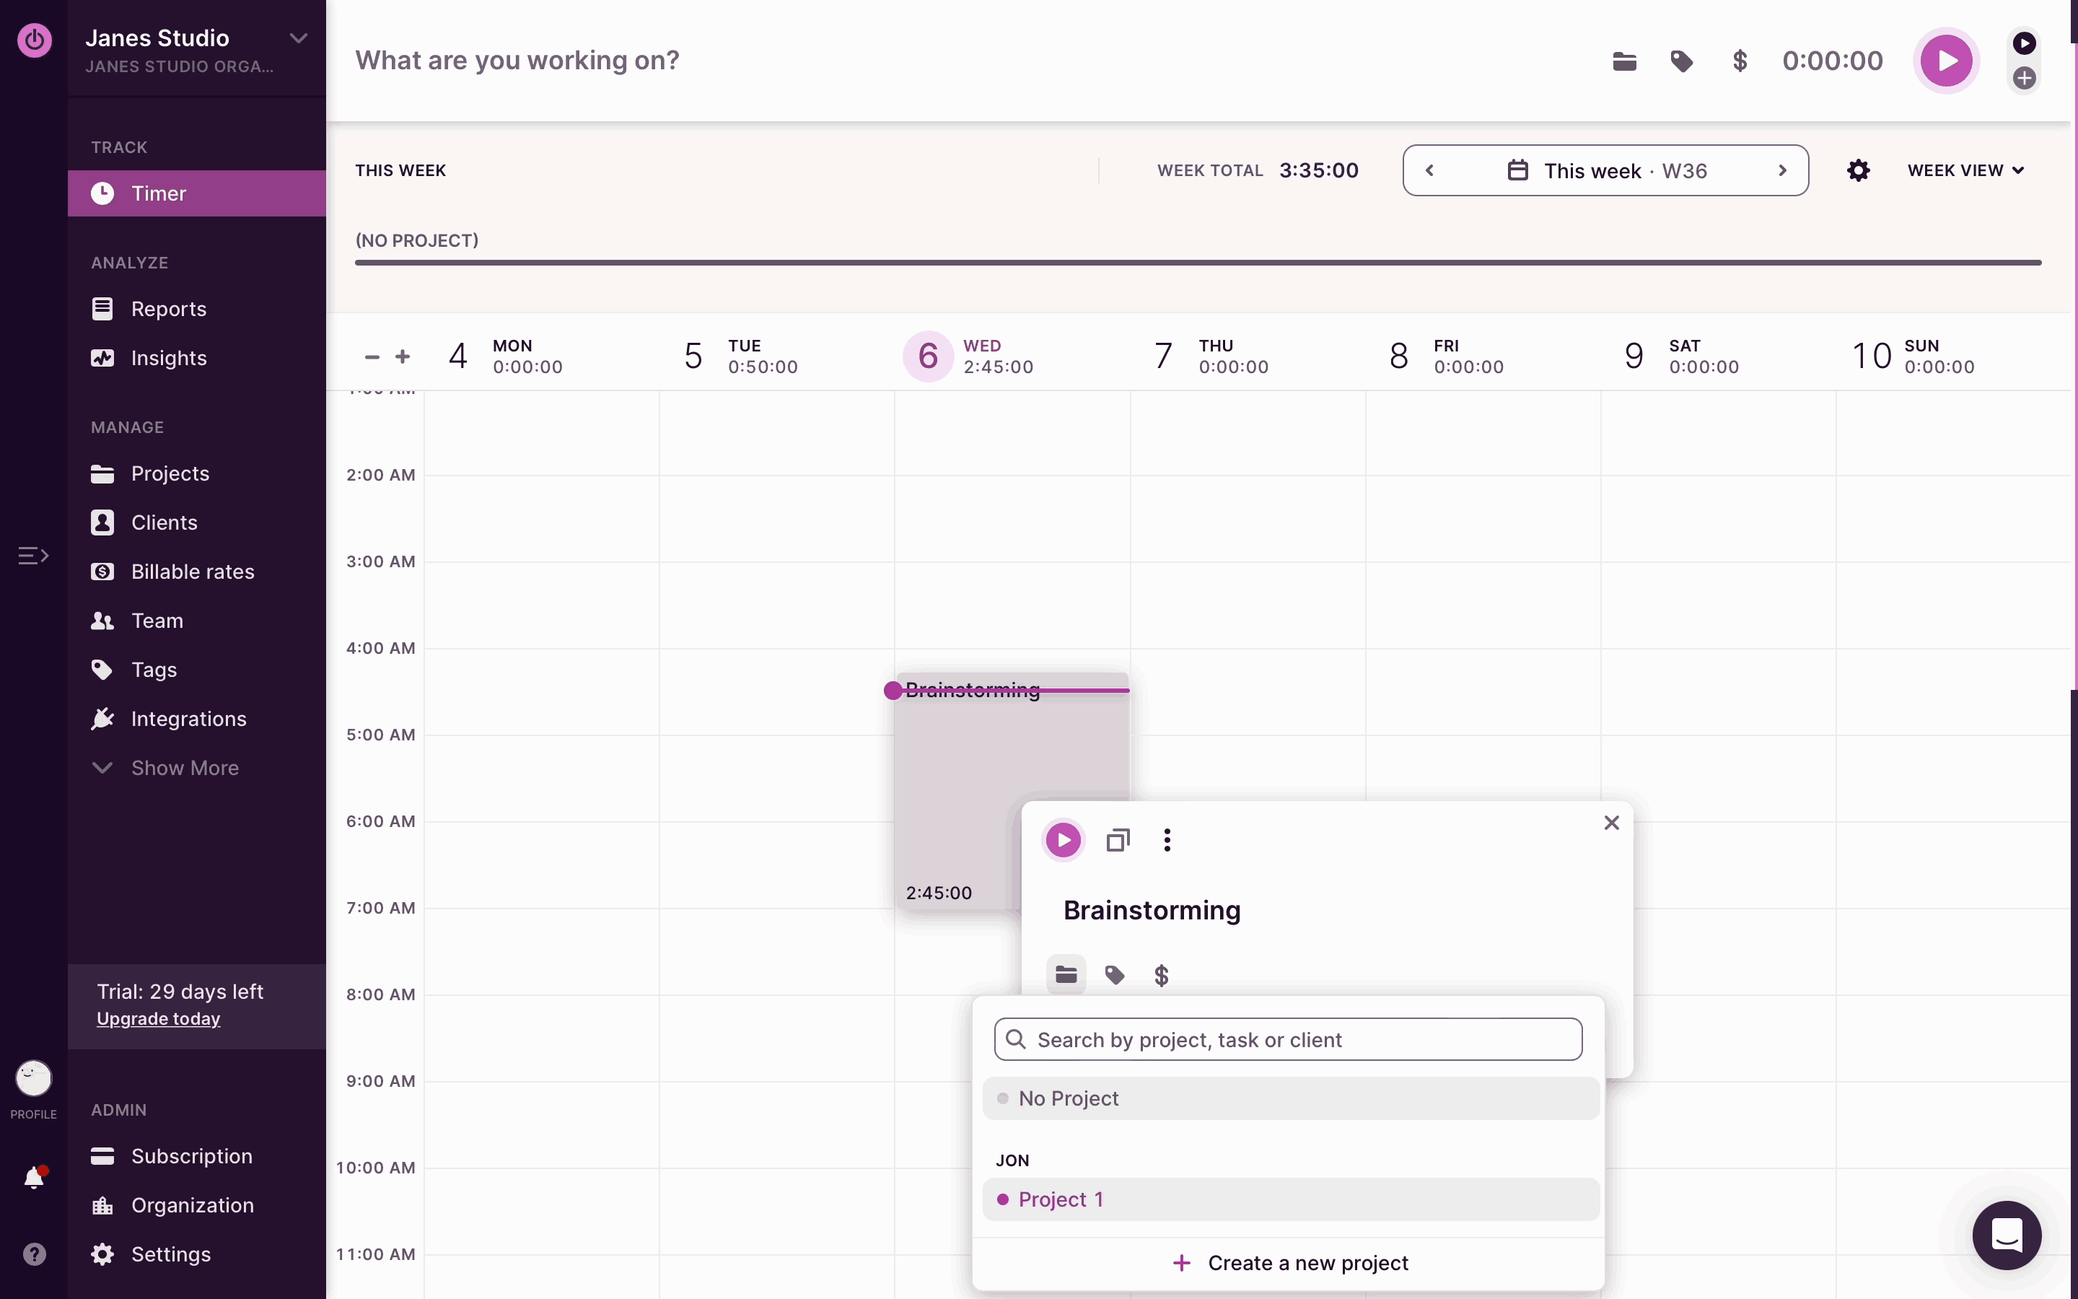This screenshot has height=1299, width=2078.
Task: Open Reports in sidebar
Action: point(168,310)
